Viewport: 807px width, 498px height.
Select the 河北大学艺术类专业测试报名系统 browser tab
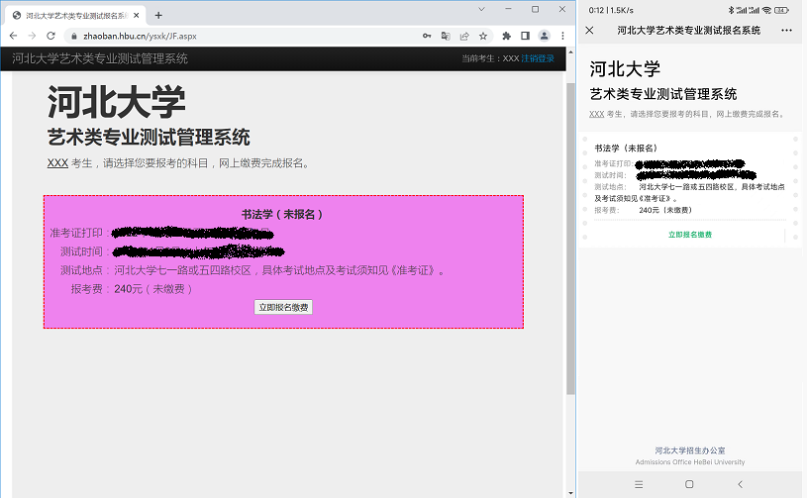75,16
